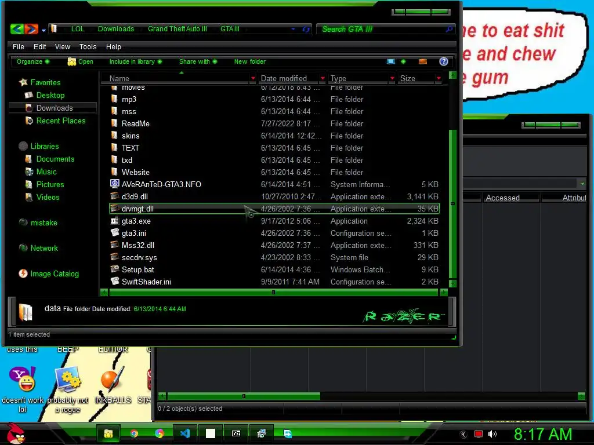
Task: Open the Explorer help icon
Action: 444,61
